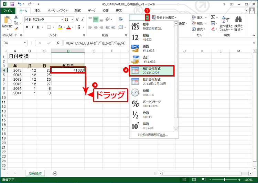Open the 並べ替えとフィルター sort filter dropdown
This screenshot has width=258, height=183.
pyautogui.click(x=226, y=23)
